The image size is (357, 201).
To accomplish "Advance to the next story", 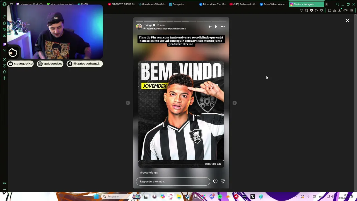I will [x=235, y=103].
